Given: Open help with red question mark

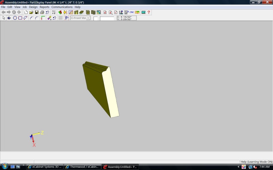Looking at the screenshot, I should point(149,12).
